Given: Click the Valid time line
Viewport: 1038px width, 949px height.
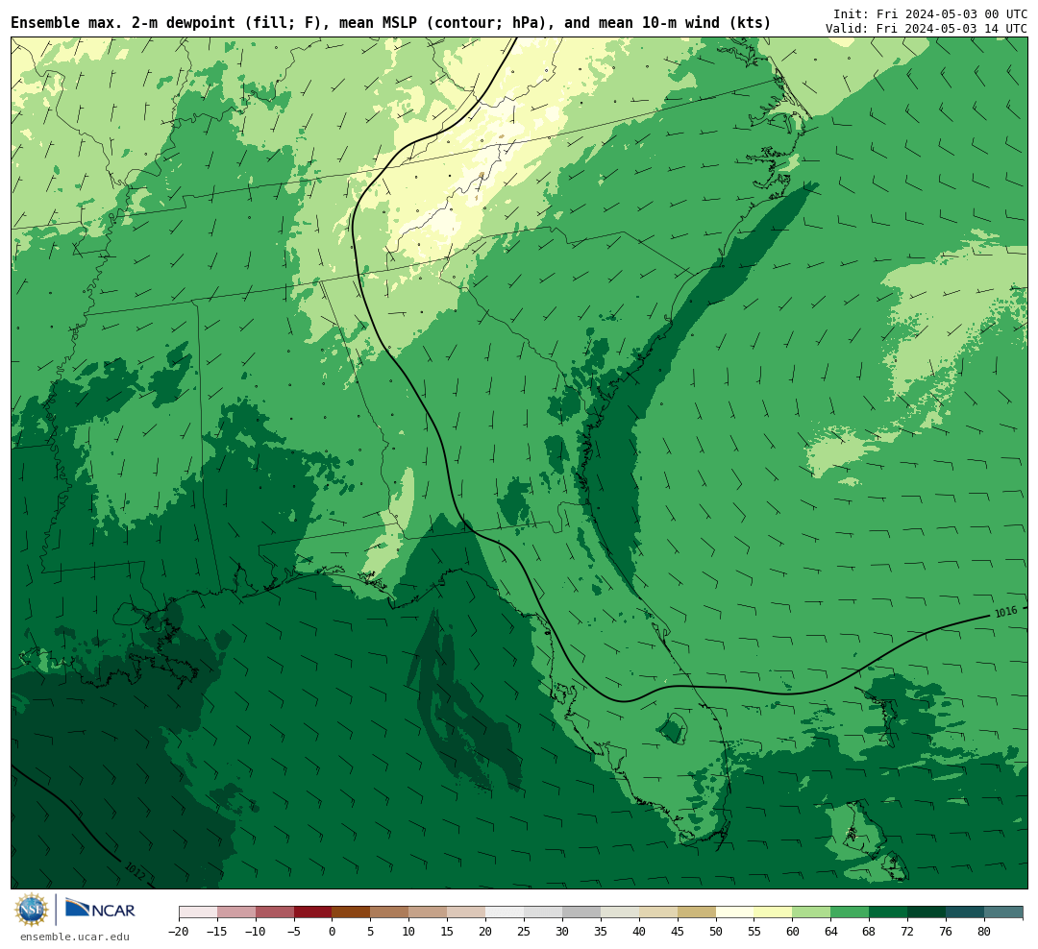Looking at the screenshot, I should 927,29.
